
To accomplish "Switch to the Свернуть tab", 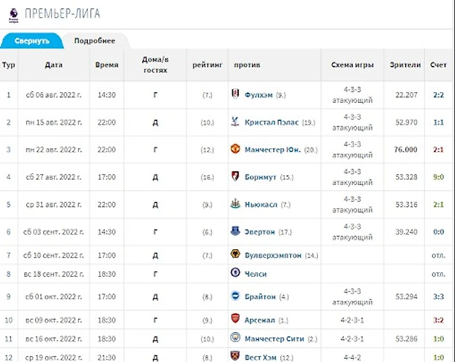I will (x=32, y=40).
